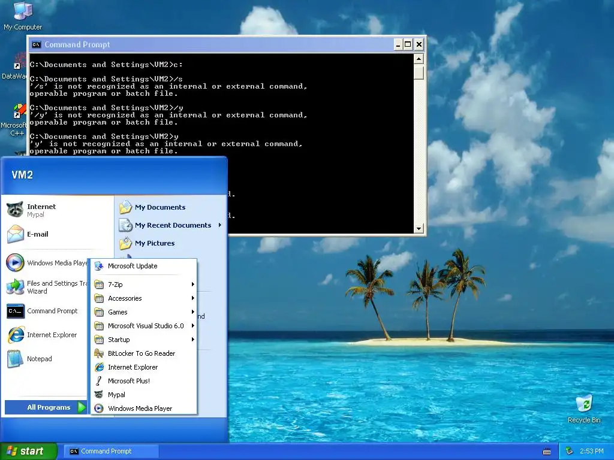This screenshot has height=460, width=614.
Task: Expand the Startup submenu arrow
Action: (192, 340)
